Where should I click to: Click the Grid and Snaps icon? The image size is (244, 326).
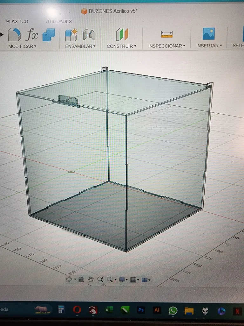point(133,280)
